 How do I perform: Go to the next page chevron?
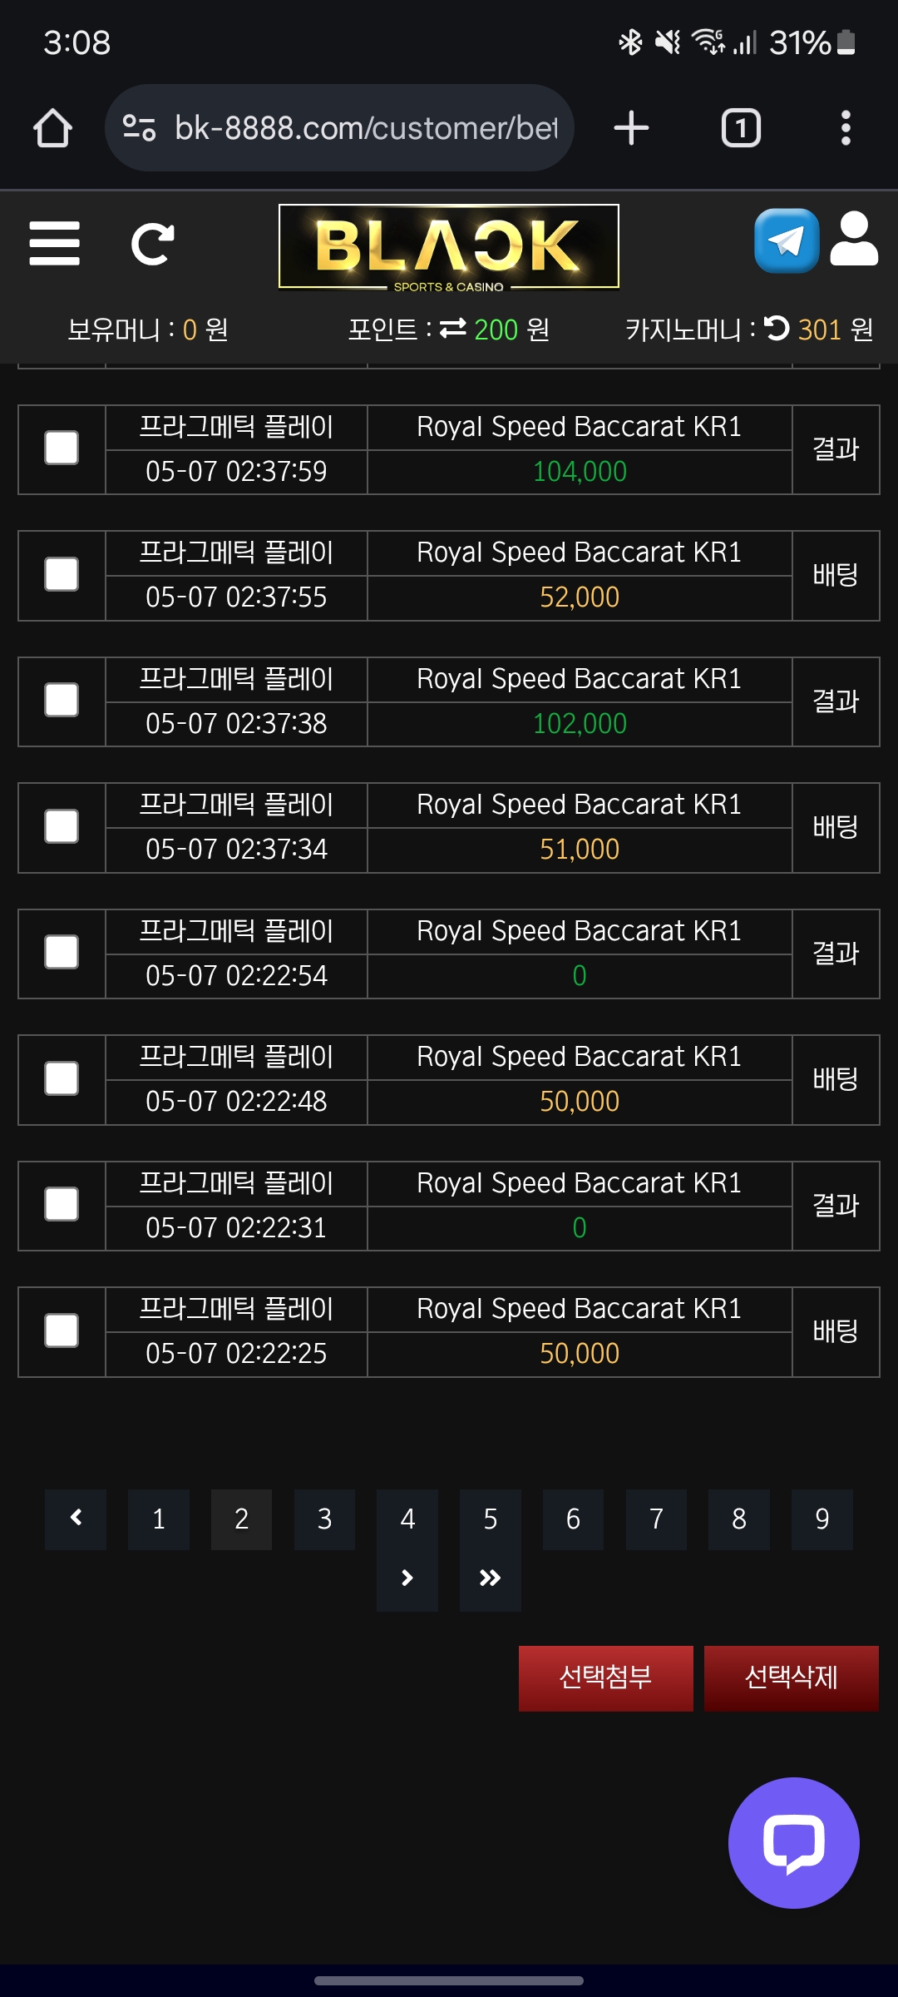pyautogui.click(x=407, y=1578)
